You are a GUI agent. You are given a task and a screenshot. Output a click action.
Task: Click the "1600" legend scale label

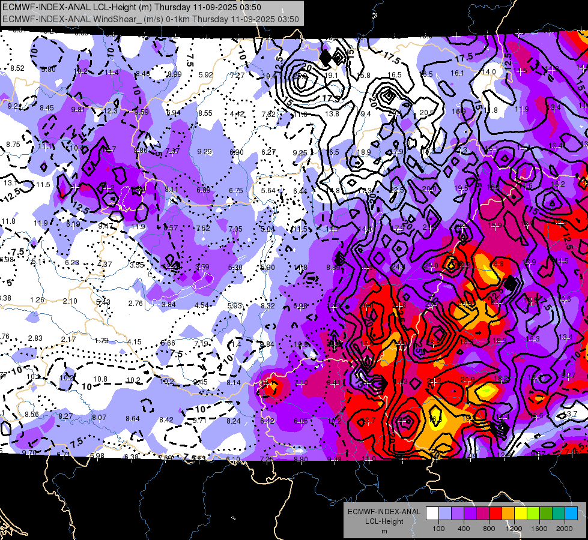tap(539, 529)
